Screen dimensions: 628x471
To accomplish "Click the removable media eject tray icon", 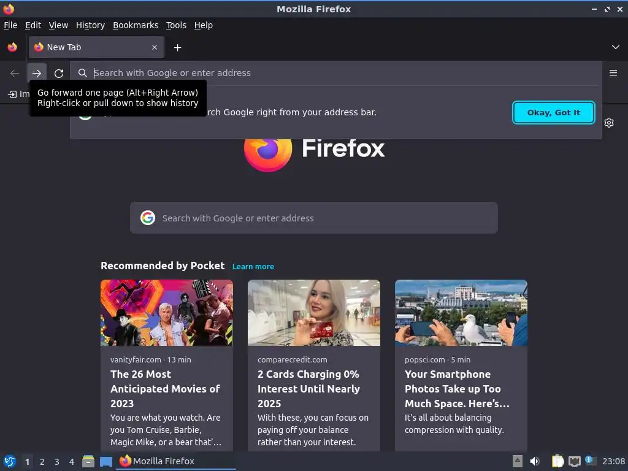I will [518, 461].
